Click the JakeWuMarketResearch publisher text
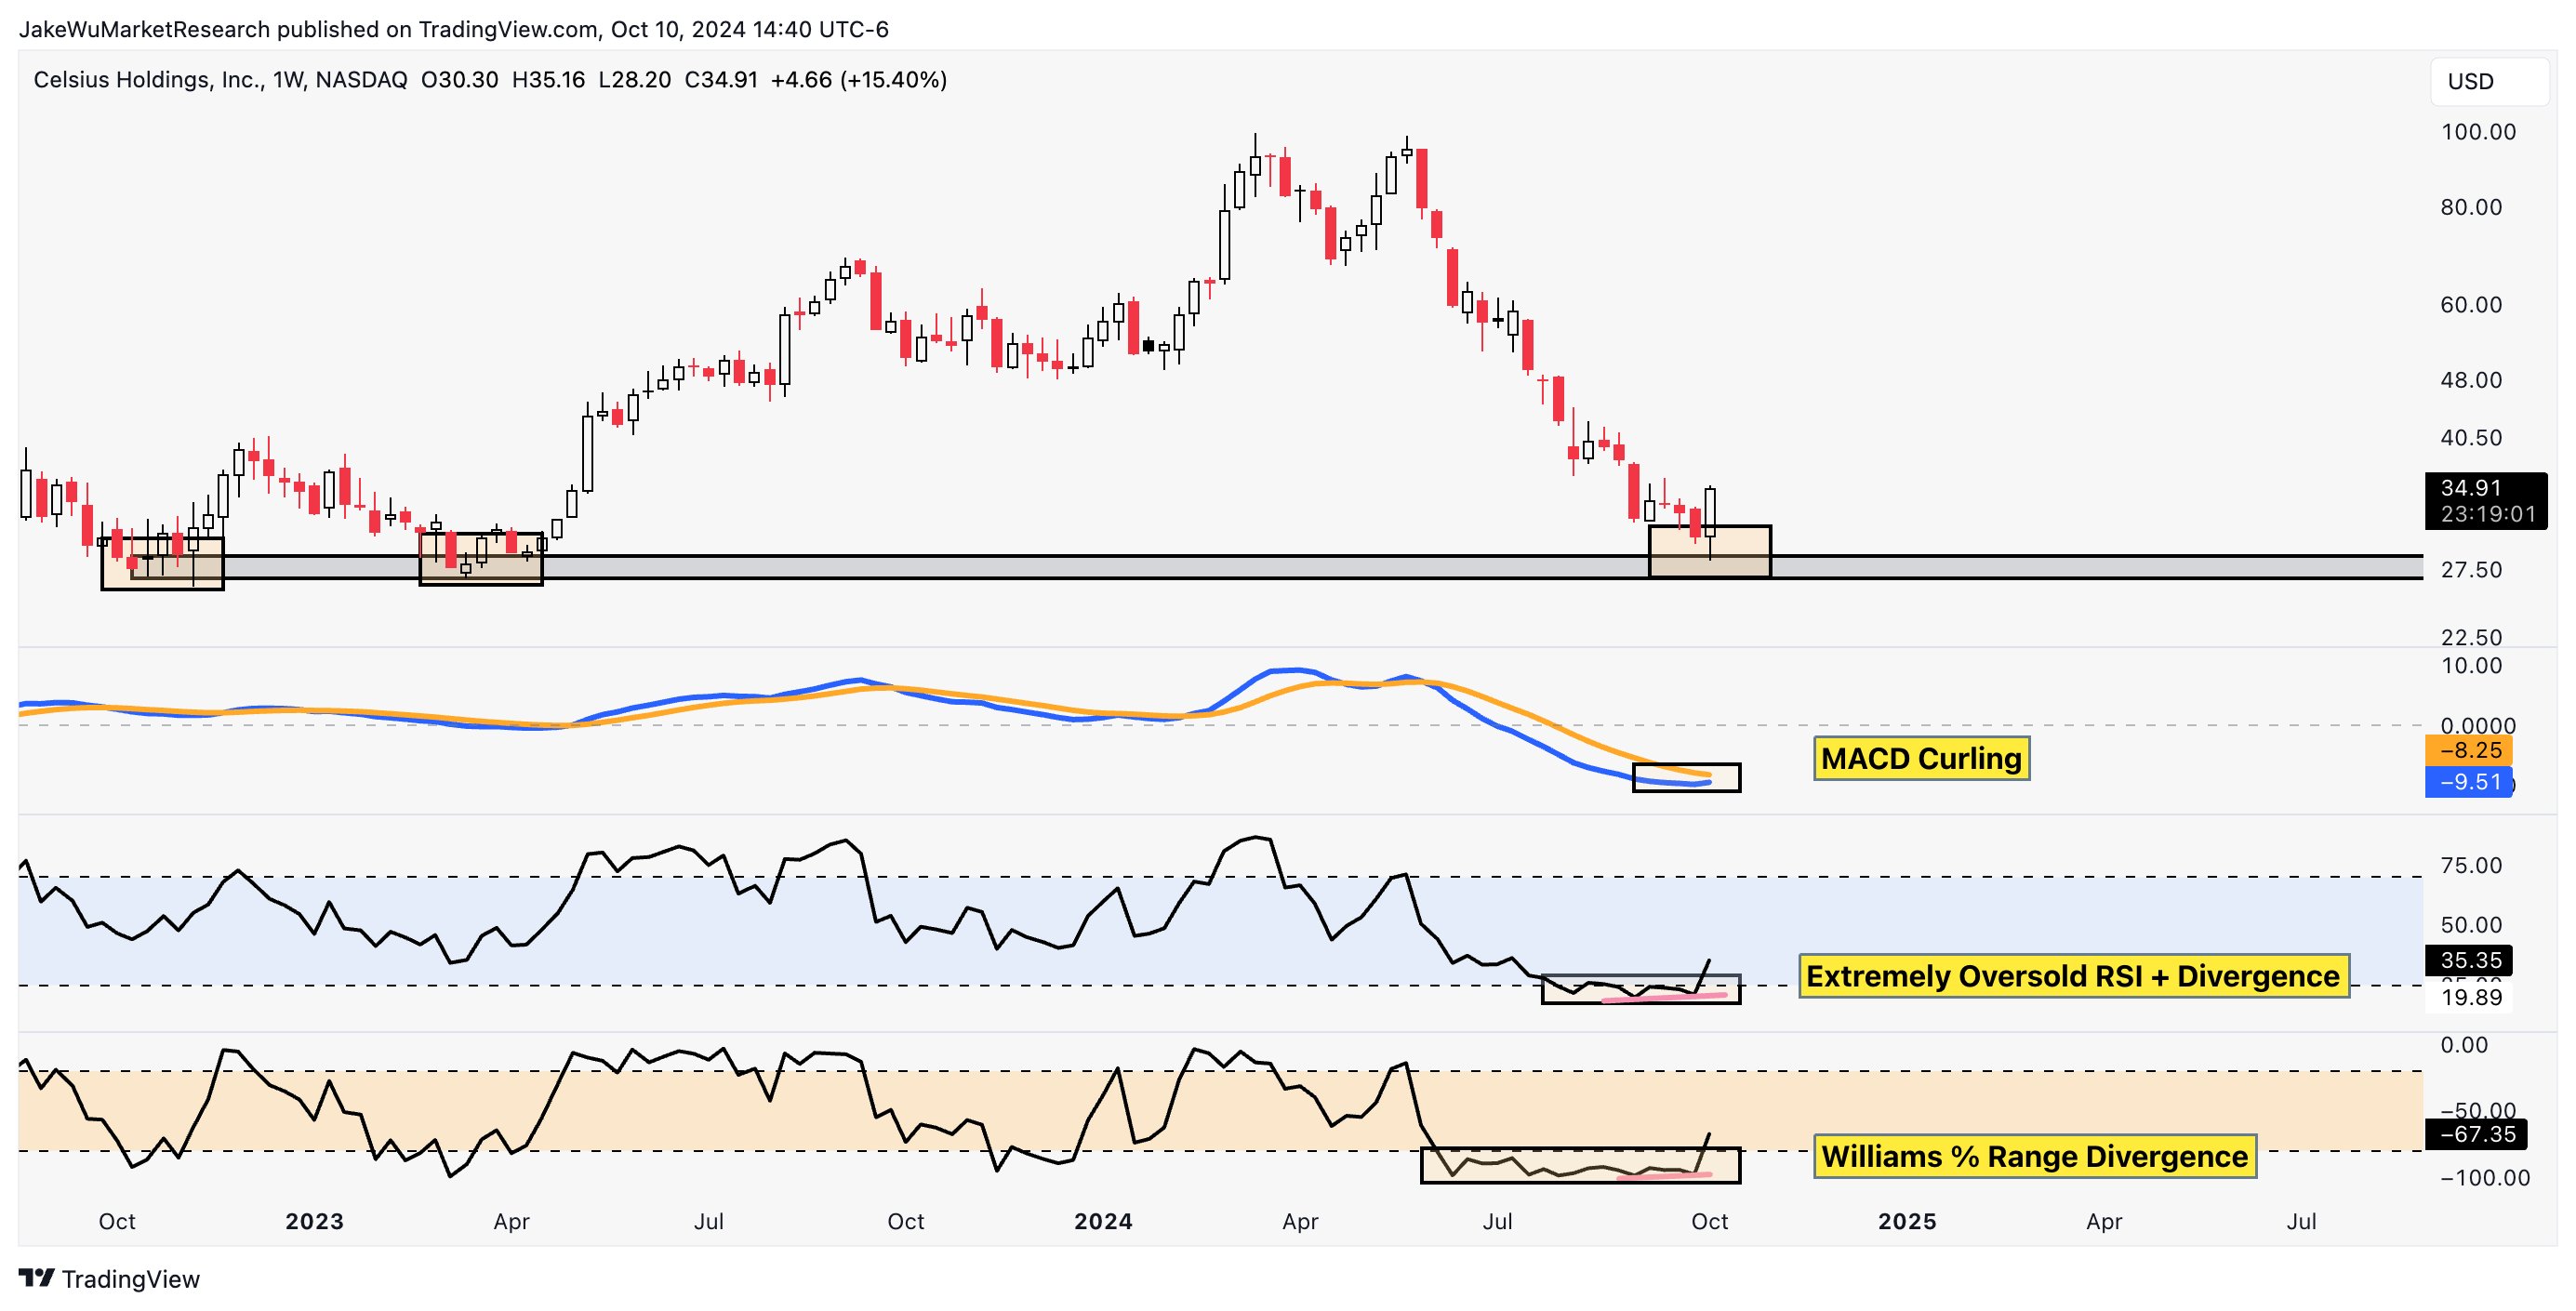 click(145, 29)
